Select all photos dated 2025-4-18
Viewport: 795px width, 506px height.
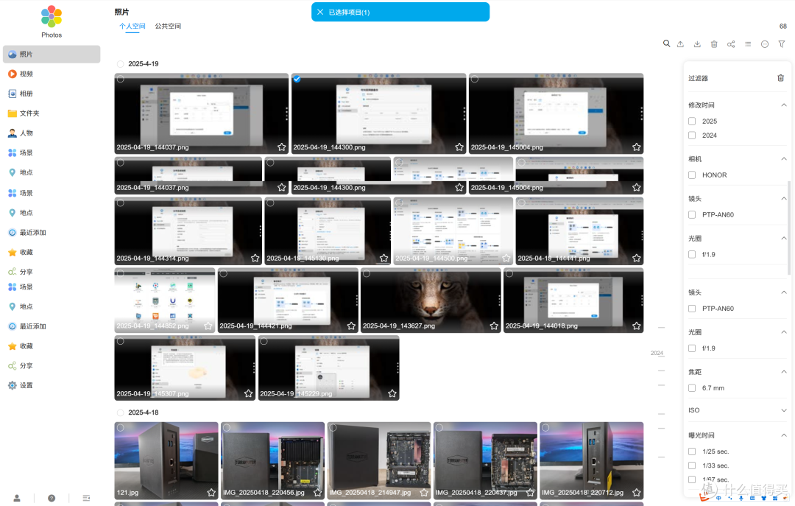tap(120, 412)
